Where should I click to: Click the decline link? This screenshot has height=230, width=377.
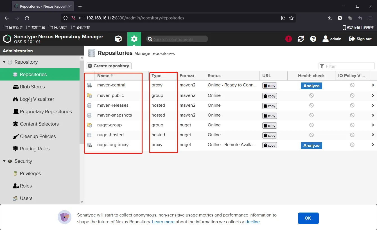point(252,222)
